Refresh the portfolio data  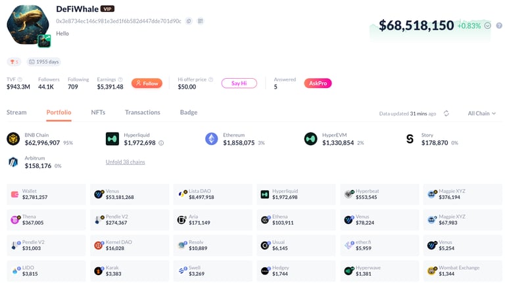446,114
